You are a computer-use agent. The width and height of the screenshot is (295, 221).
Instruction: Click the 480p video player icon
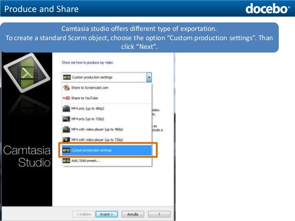pos(66,129)
